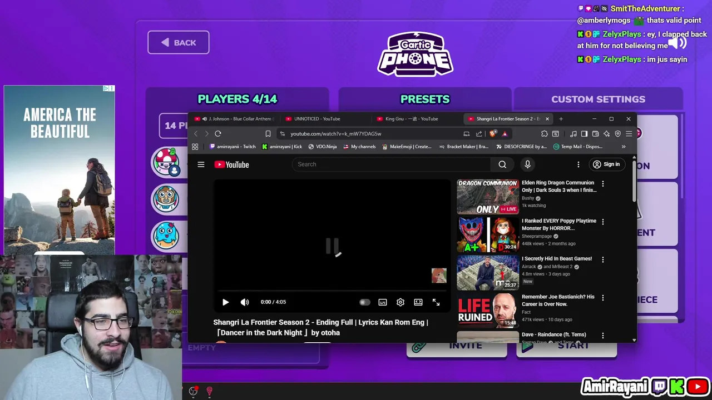The height and width of the screenshot is (400, 712).
Task: Expand hidden bookmarks chevron
Action: 624,147
